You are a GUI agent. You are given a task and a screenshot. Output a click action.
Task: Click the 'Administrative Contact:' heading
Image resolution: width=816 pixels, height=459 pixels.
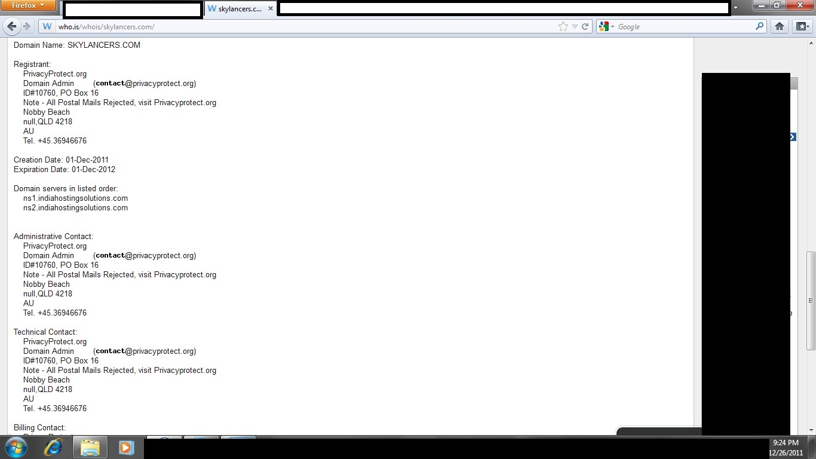click(x=54, y=236)
